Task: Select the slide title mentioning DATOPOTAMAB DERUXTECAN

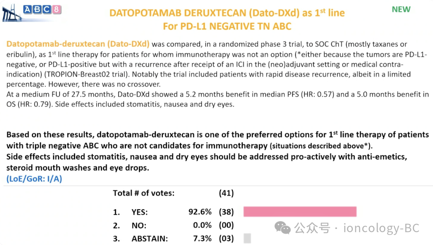Action: [227, 13]
